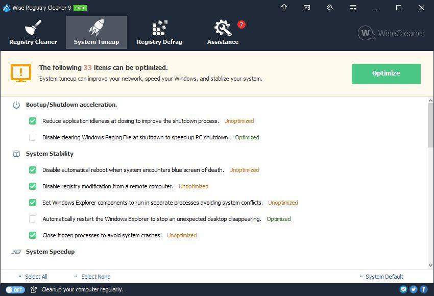Open the Facebook icon link
The image size is (434, 296).
tap(424, 289)
